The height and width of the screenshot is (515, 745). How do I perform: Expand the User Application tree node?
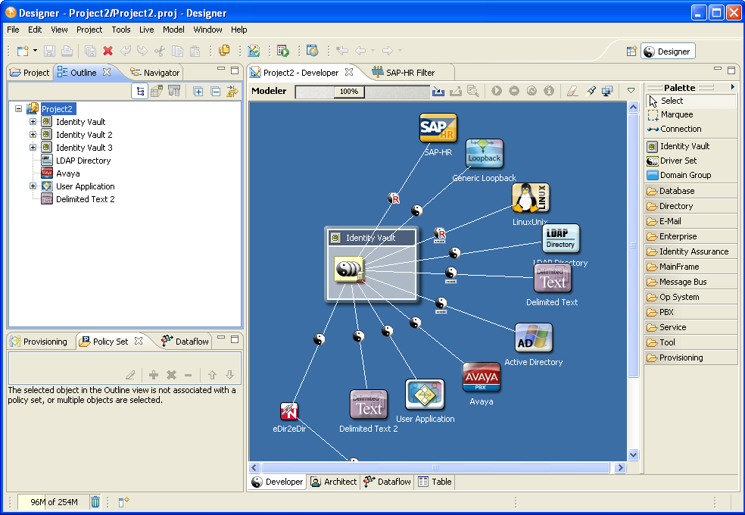pos(33,186)
